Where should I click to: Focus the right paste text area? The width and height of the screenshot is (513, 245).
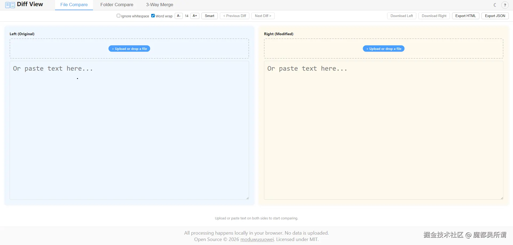[x=384, y=130]
